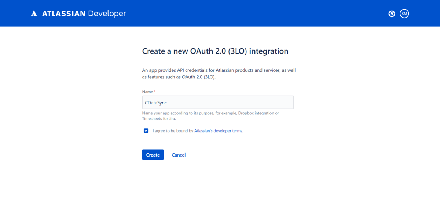440x217 pixels.
Task: Open the KM profile avatar menu
Action: pos(404,14)
